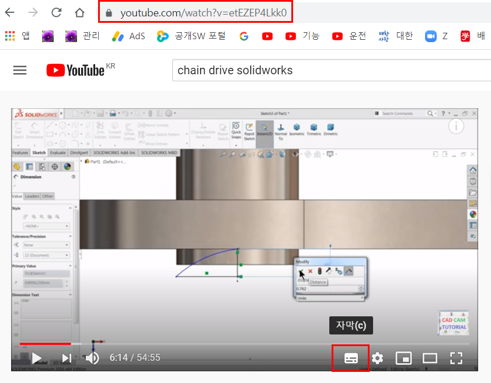The height and width of the screenshot is (383, 491).
Task: Select the Dimetric view icon
Action: 330,130
